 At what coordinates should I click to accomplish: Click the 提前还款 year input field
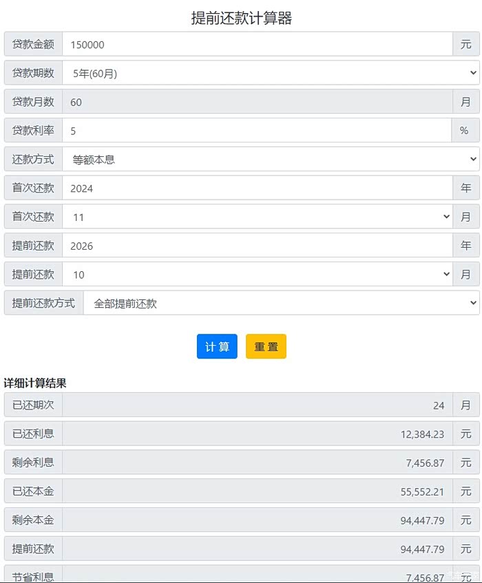point(257,246)
